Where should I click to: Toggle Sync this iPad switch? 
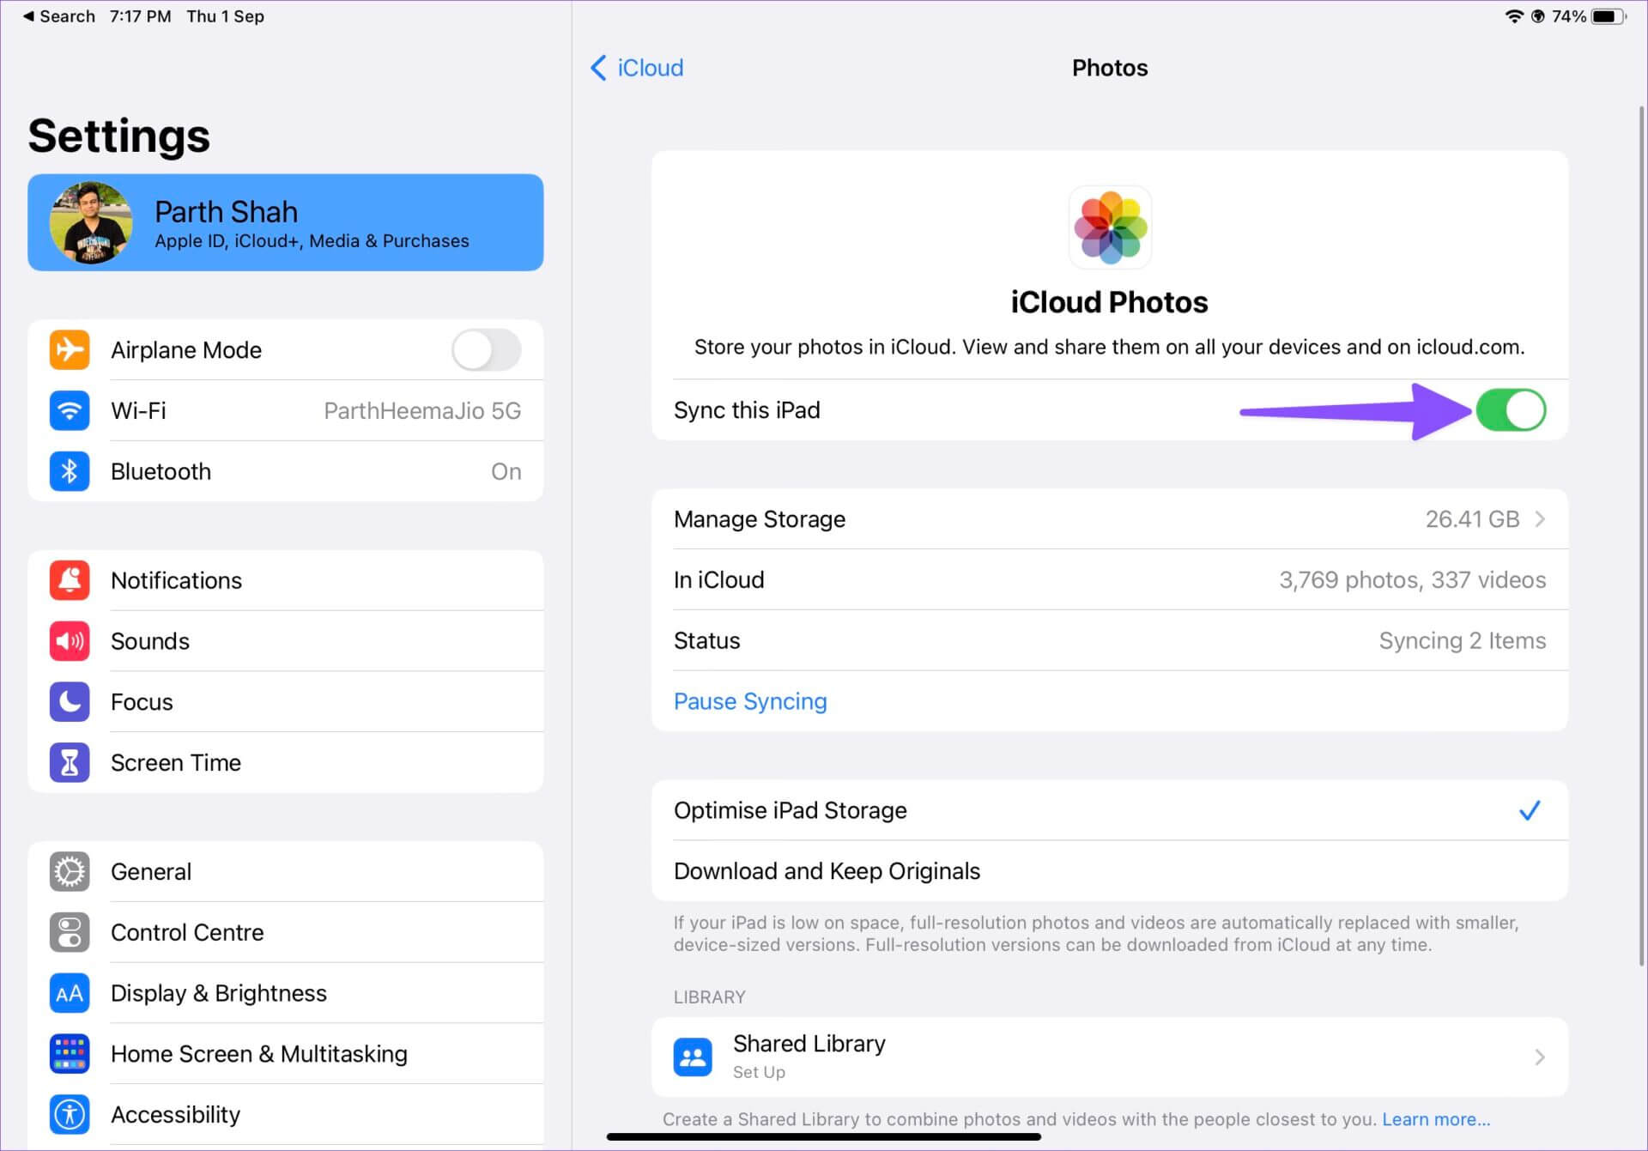point(1511,411)
